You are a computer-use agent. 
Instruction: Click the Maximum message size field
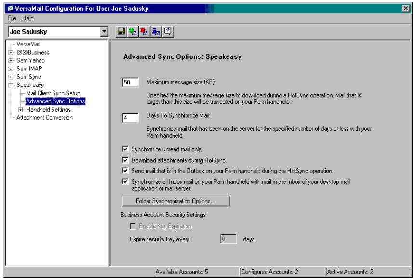[131, 82]
